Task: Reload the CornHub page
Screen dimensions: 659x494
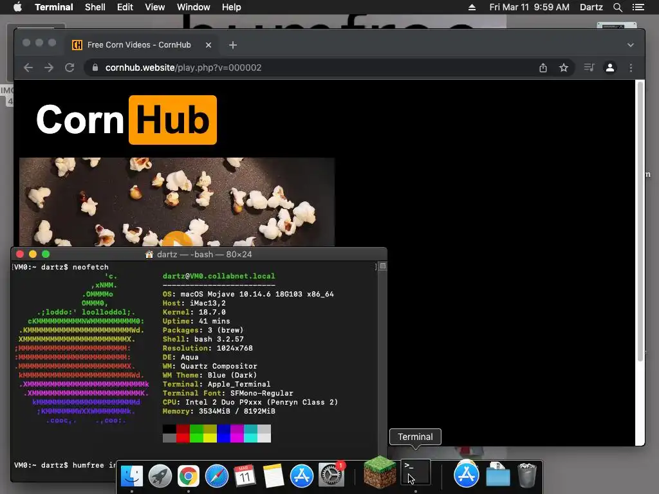Action: click(70, 68)
